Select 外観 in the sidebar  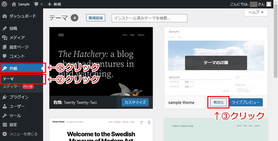[x=22, y=68]
